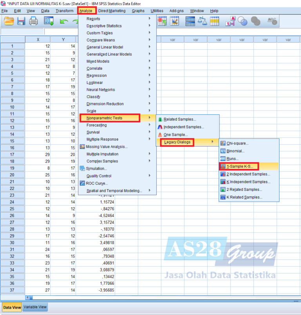Expand the Compare Means submenu
The image size is (301, 315).
click(101, 40)
